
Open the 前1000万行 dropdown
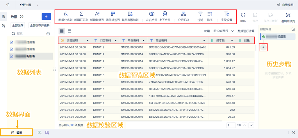223,31
